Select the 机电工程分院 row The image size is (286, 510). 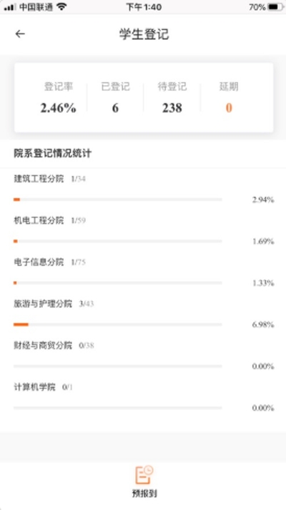[x=143, y=231]
